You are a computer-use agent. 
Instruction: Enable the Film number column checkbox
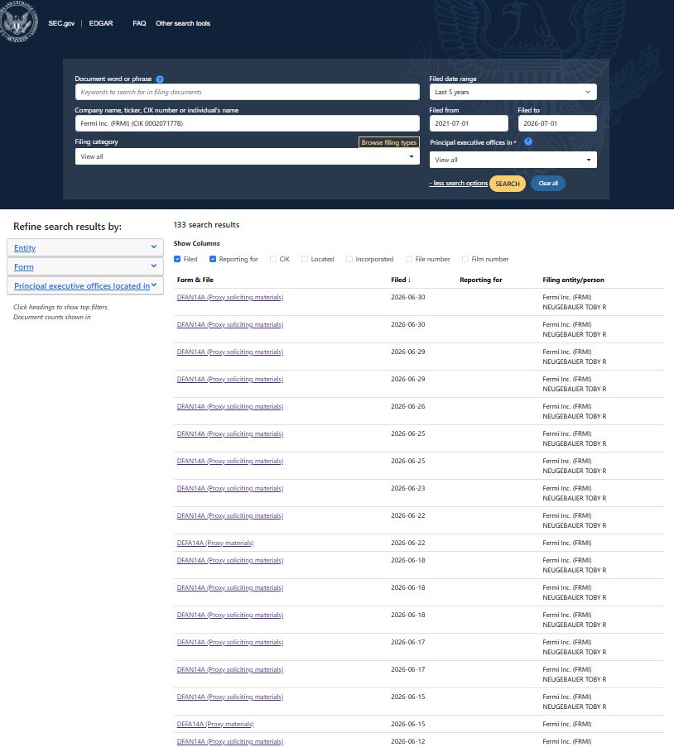click(x=465, y=259)
